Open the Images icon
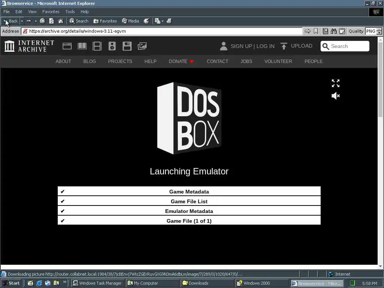384x288 pixels. tap(142, 46)
